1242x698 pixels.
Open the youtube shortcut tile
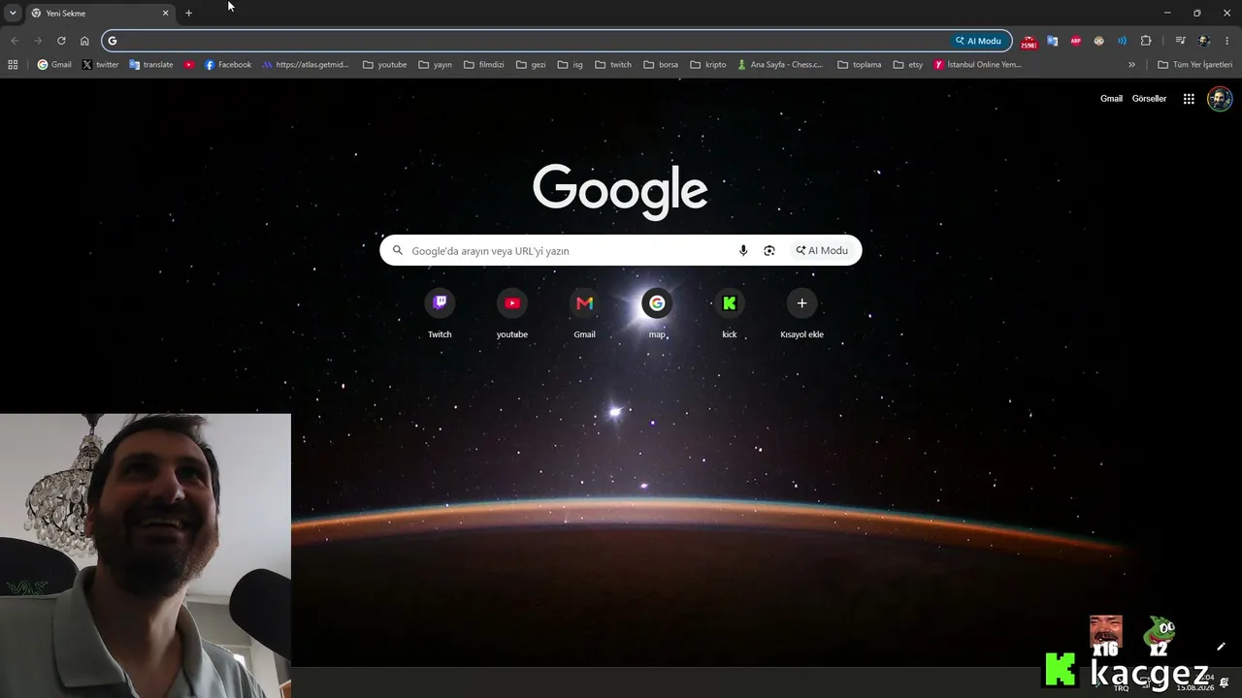point(512,312)
